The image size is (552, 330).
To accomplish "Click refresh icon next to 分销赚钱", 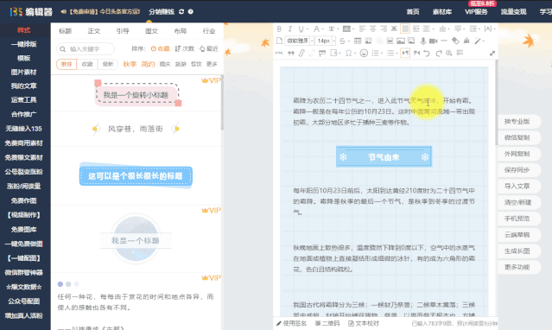I will click(x=181, y=11).
